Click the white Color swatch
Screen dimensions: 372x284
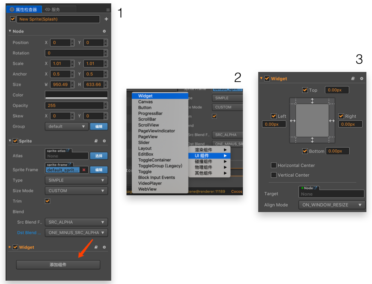point(76,95)
